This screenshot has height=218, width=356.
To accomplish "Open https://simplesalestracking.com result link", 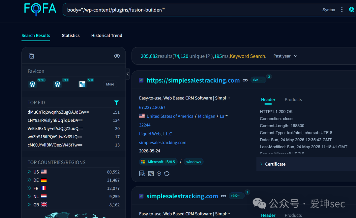I will pyautogui.click(x=193, y=80).
